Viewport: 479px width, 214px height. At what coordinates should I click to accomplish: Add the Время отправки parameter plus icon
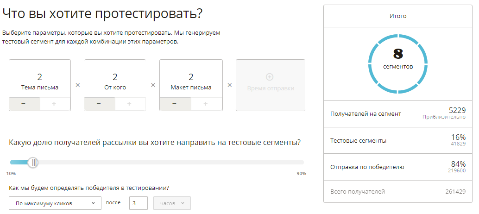(270, 76)
